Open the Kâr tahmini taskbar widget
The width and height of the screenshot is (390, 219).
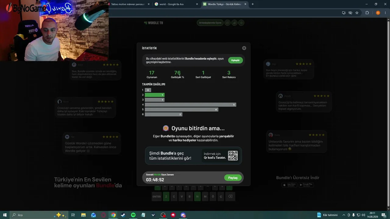point(327,215)
